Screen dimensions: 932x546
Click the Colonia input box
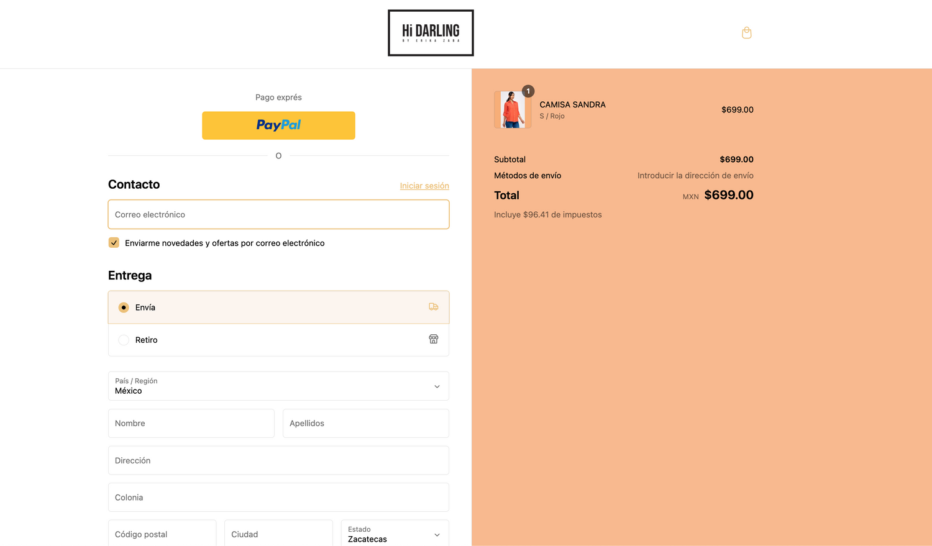coord(278,498)
